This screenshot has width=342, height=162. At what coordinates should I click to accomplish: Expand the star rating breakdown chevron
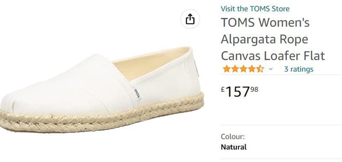271,69
